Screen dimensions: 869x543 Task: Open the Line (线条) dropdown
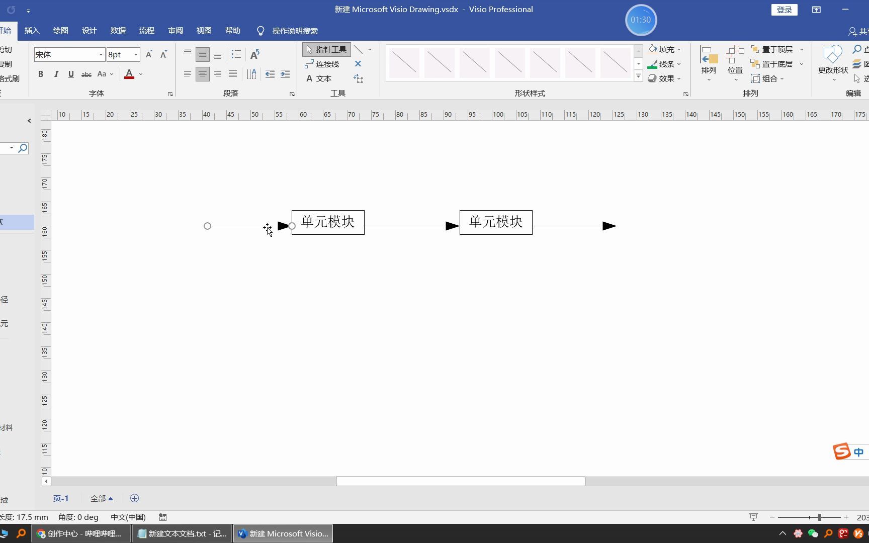pyautogui.click(x=665, y=64)
